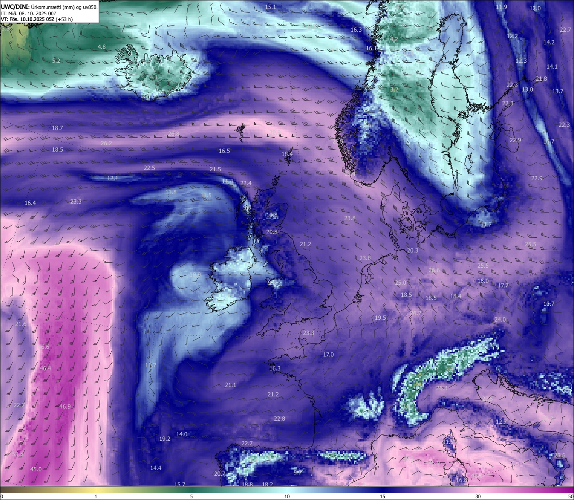Select the 3.2 value over Scandinavia

click(x=394, y=89)
